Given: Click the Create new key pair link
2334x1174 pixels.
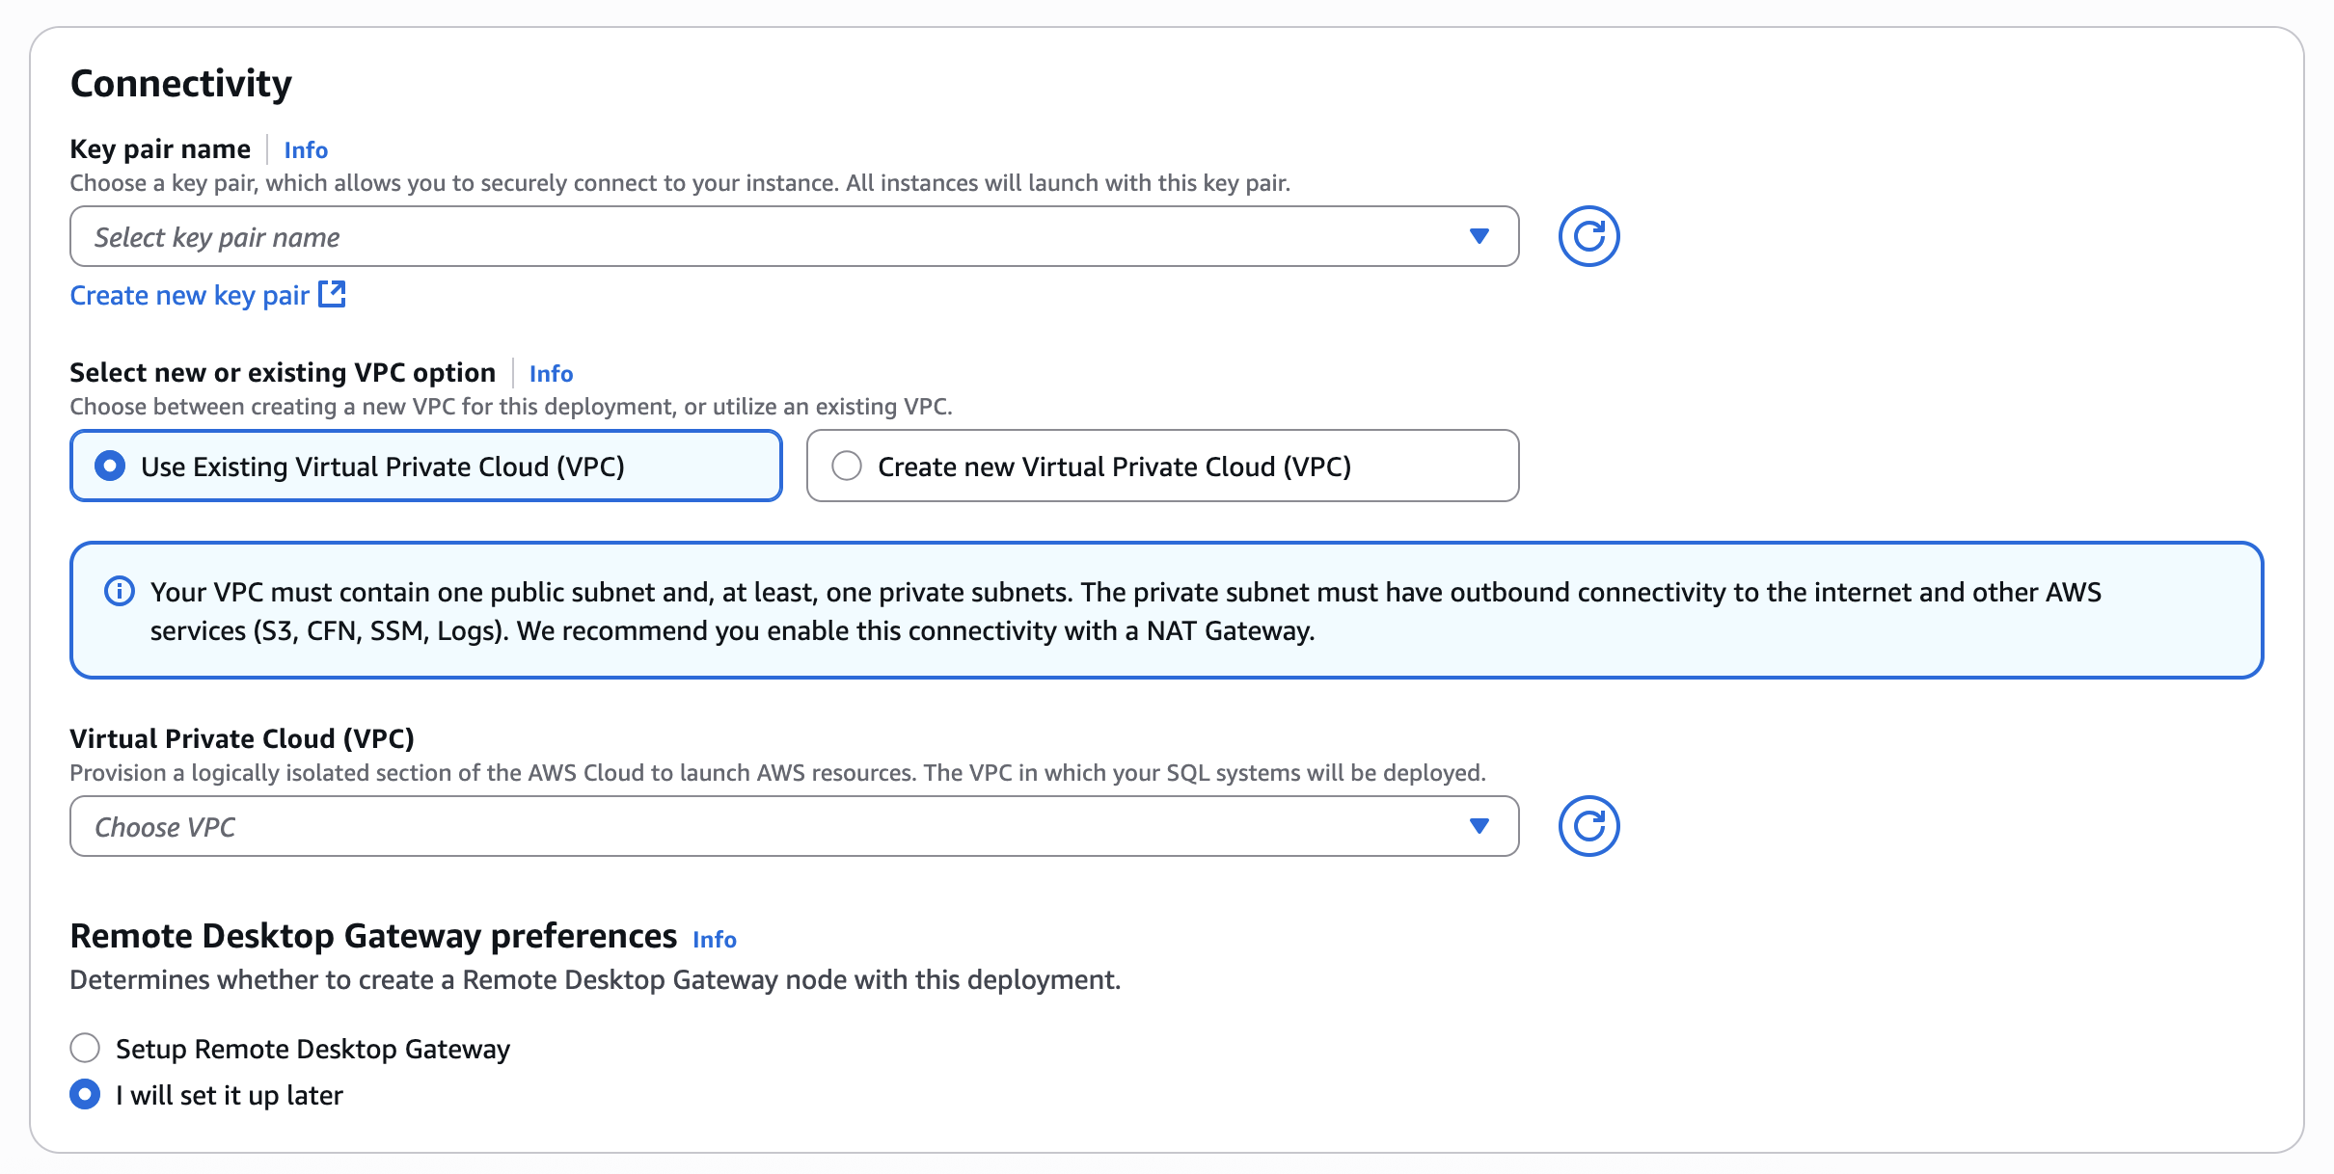Looking at the screenshot, I should tap(188, 294).
